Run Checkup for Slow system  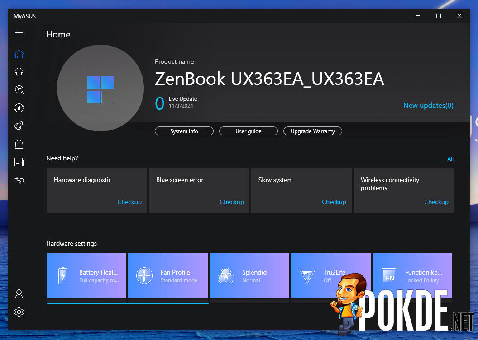(x=334, y=202)
